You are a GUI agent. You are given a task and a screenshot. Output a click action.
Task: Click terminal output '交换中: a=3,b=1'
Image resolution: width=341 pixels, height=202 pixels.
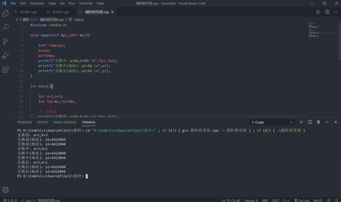coord(32,149)
